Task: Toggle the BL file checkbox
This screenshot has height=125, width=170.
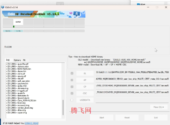Action: pos(72,73)
